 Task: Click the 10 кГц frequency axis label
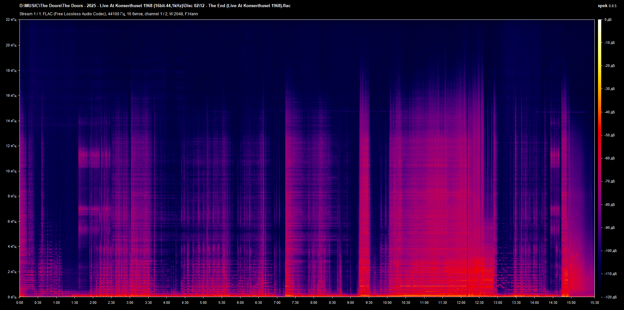click(x=11, y=171)
